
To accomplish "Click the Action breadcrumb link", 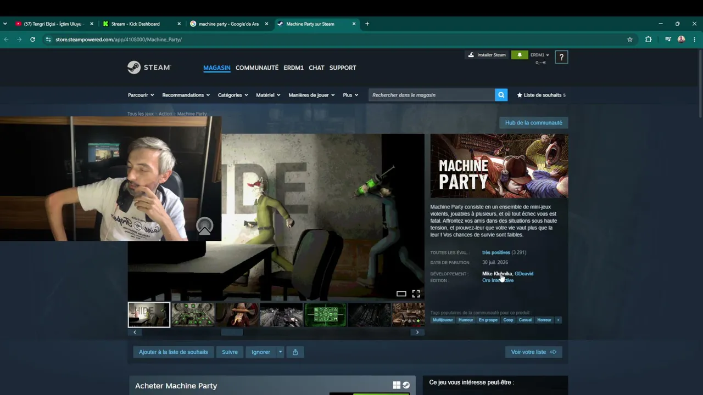I will [165, 114].
